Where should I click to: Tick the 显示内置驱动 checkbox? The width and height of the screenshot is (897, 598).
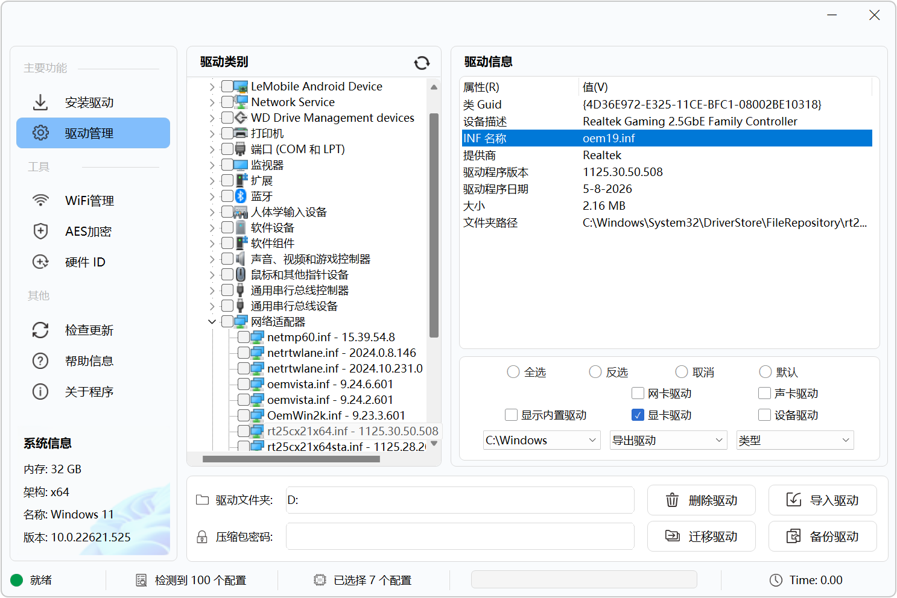pyautogui.click(x=511, y=415)
